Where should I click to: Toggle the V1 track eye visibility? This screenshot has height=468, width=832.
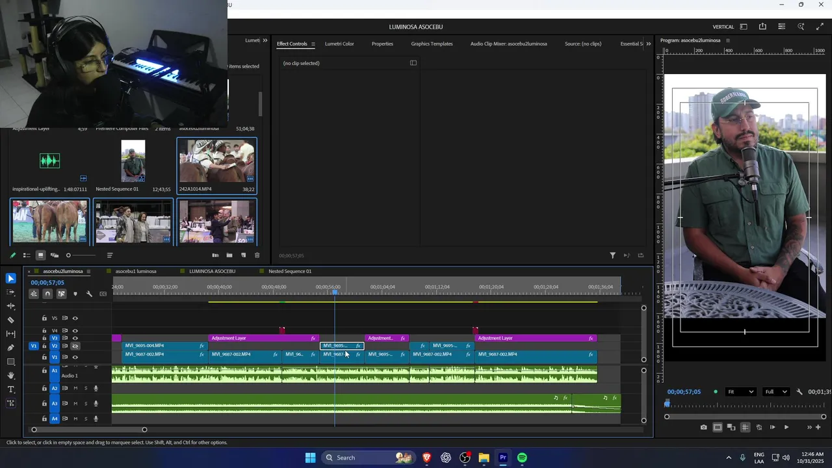pyautogui.click(x=75, y=357)
